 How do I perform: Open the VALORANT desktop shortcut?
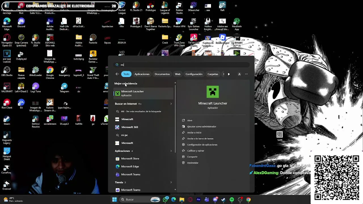coord(7,88)
